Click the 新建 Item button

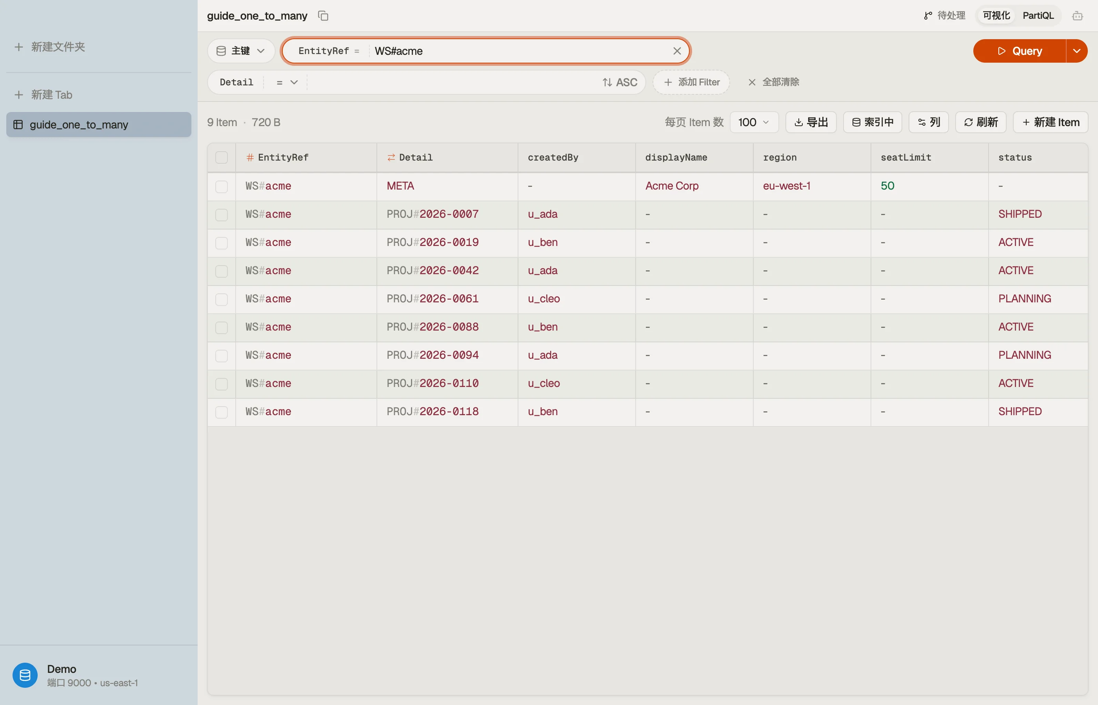[1050, 122]
